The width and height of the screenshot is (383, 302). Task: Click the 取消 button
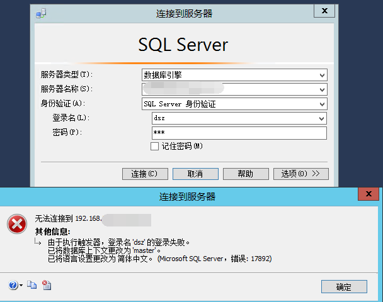pos(195,174)
